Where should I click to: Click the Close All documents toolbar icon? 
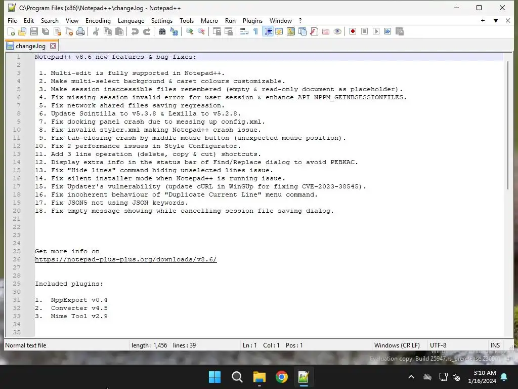click(69, 32)
